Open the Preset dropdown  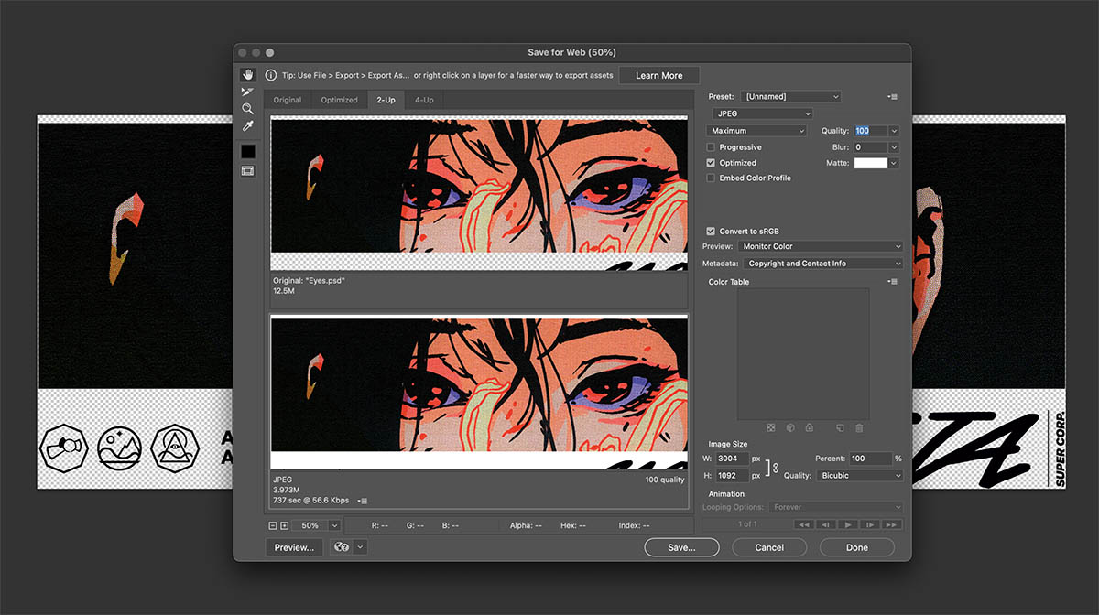coord(791,96)
